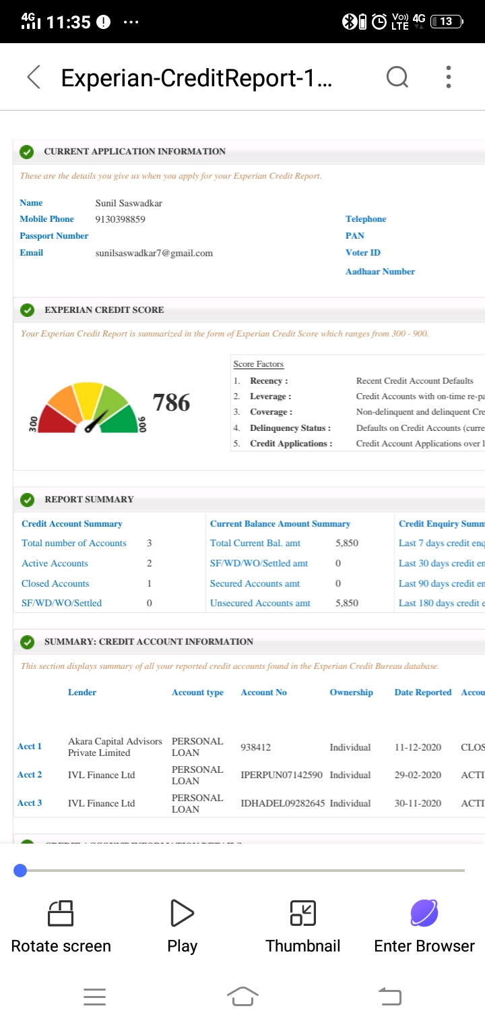Tap the Aadhaar Number label

[x=380, y=272]
